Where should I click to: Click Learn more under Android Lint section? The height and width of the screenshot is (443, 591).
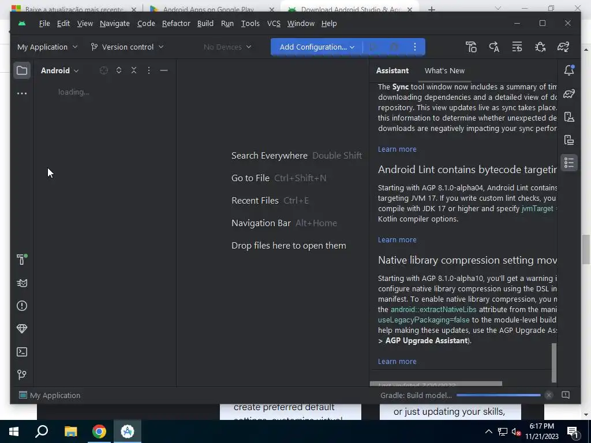[397, 239]
